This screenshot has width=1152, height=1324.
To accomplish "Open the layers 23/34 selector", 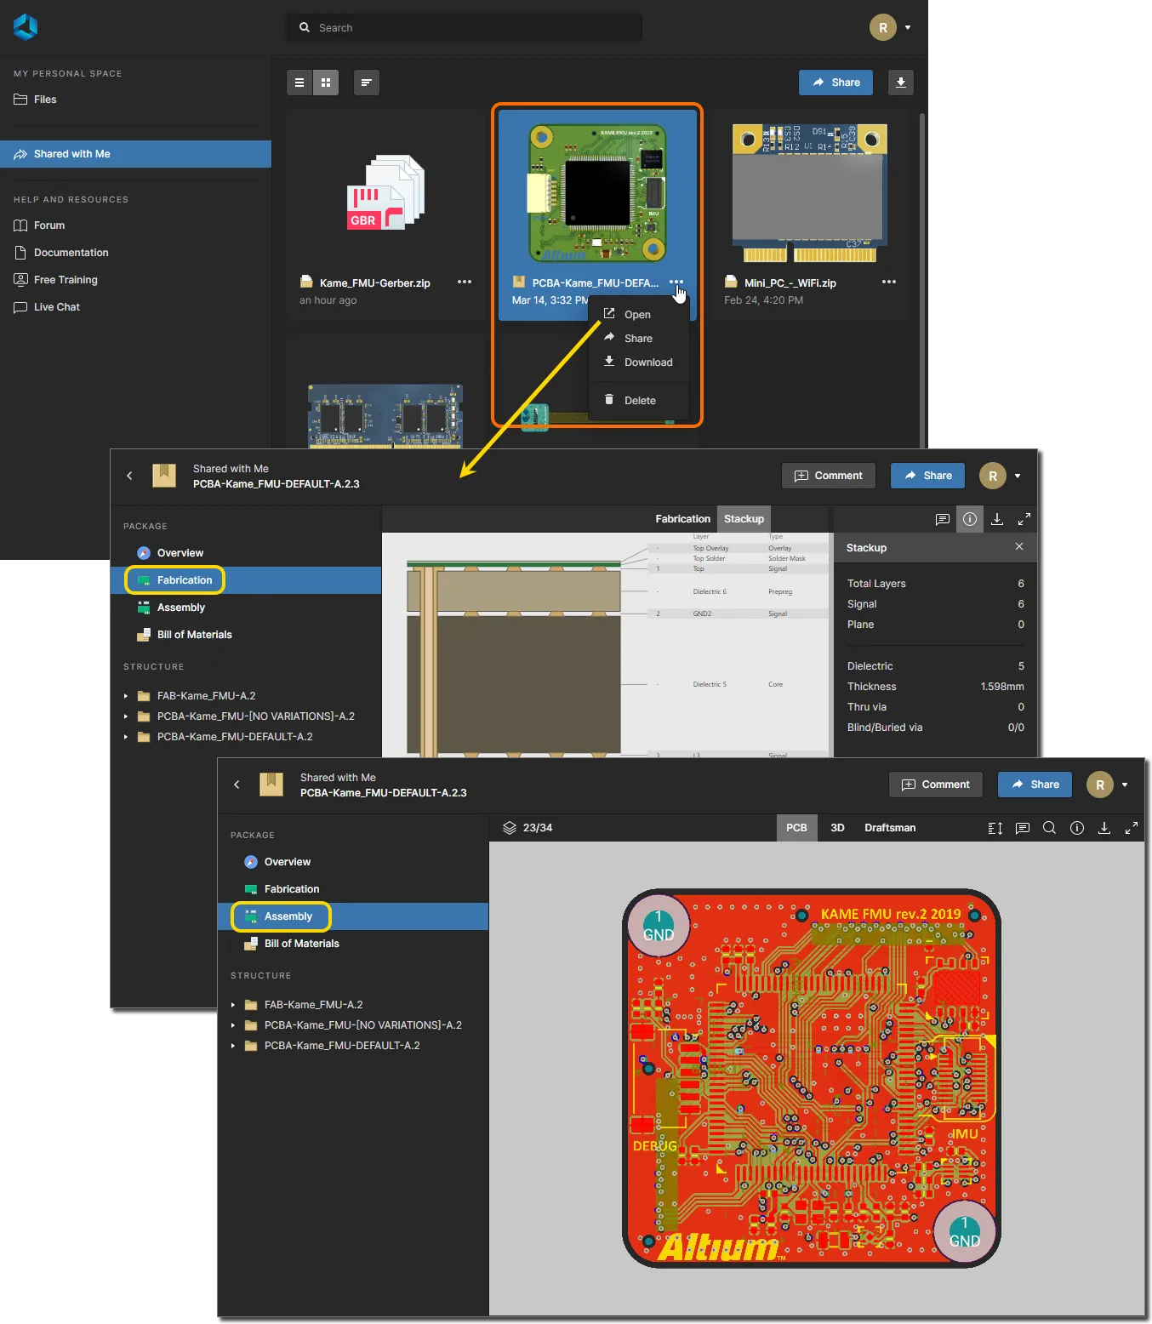I will [x=528, y=828].
